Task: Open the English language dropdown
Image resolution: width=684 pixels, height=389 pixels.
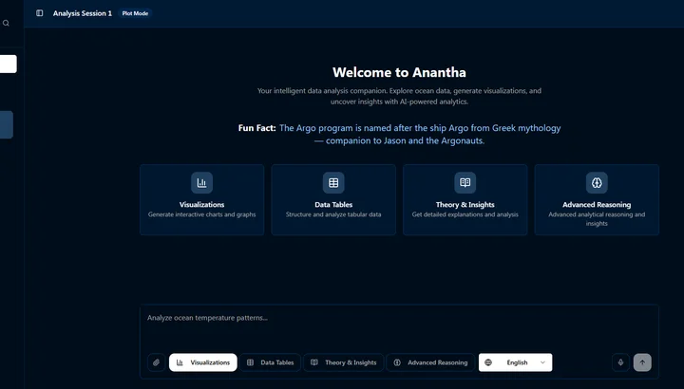Action: click(x=515, y=362)
